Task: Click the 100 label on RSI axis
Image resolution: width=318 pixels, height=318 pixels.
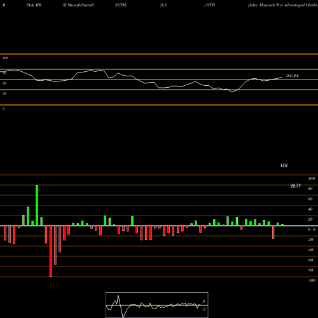Action: [6, 58]
